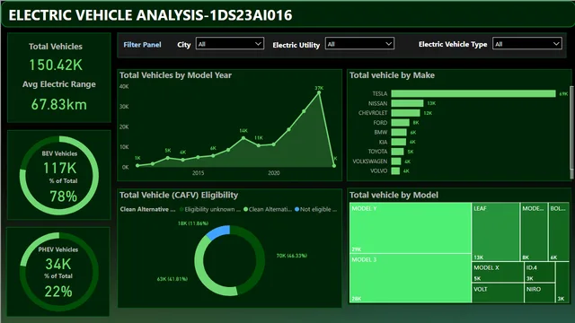Click the 5K data point on line chart

click(168, 158)
